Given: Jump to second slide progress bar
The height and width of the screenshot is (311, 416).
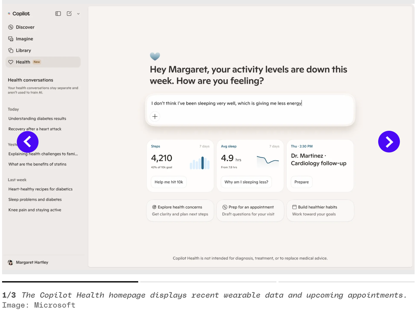Looking at the screenshot, I should 208,282.
